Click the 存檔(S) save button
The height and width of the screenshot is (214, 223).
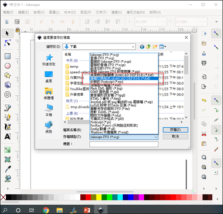click(x=175, y=130)
